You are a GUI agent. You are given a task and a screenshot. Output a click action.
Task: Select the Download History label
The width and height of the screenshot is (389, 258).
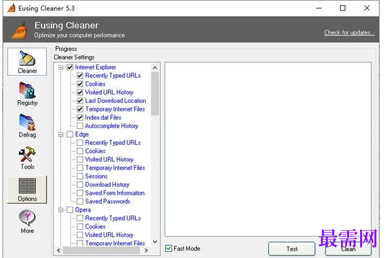tap(107, 185)
